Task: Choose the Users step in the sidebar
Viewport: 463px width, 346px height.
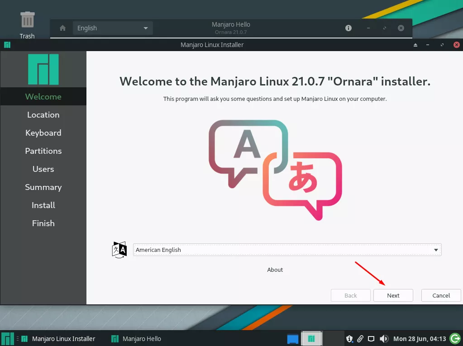Action: point(43,169)
